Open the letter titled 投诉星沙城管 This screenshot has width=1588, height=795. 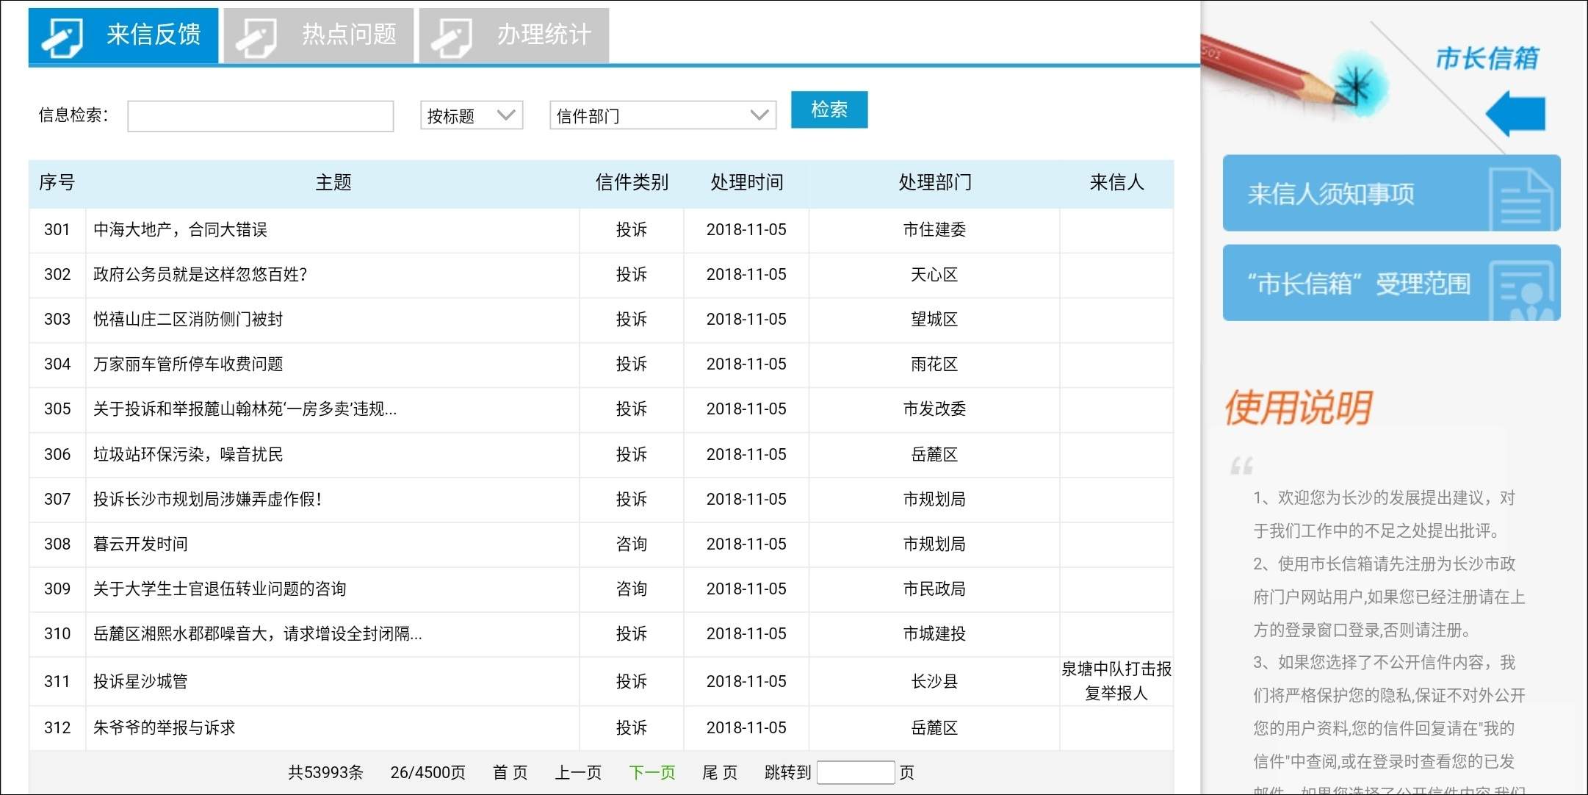pyautogui.click(x=140, y=681)
